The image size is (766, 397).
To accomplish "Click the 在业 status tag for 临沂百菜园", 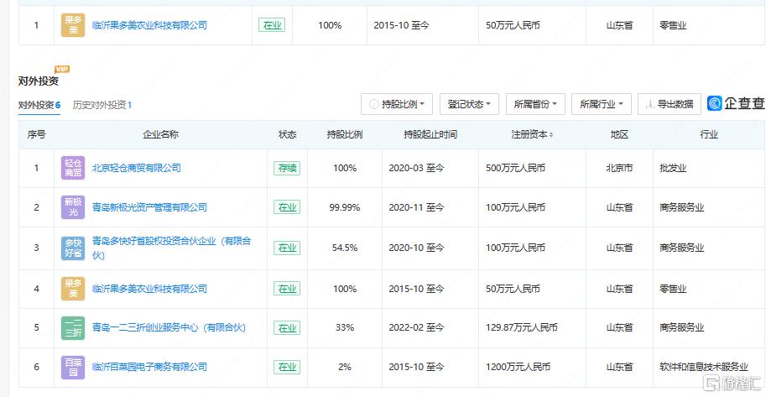I will [287, 367].
